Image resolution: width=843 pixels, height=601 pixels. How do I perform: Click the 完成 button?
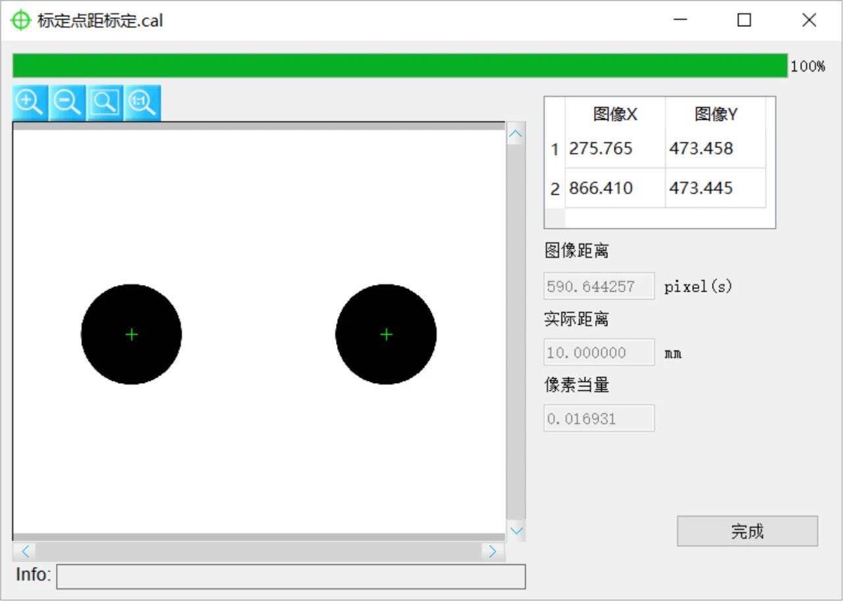coord(747,531)
